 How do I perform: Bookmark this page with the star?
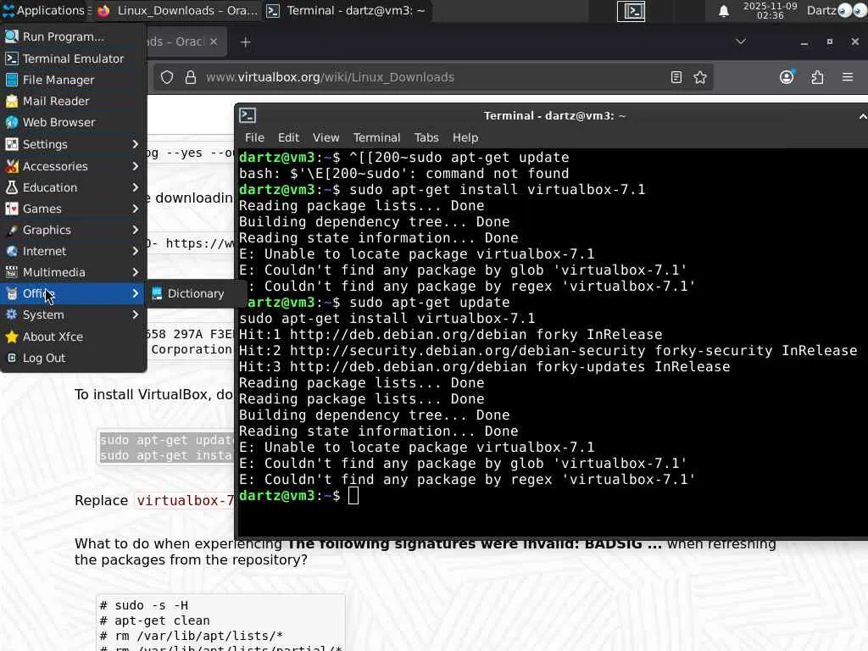(699, 77)
